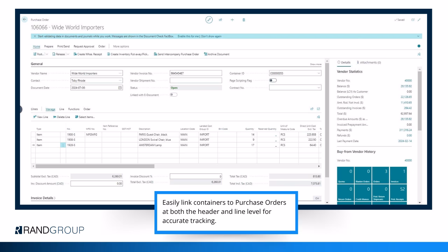The width and height of the screenshot is (448, 252).
Task: Open the Manage tab in Lines
Action: pyautogui.click(x=50, y=109)
